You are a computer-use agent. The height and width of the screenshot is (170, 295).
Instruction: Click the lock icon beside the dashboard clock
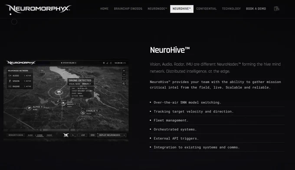[x=111, y=63]
